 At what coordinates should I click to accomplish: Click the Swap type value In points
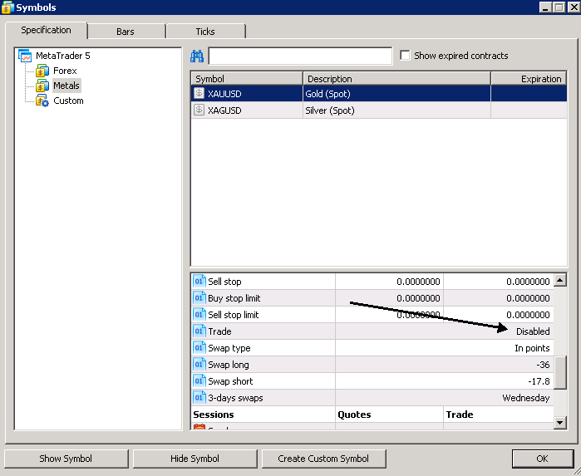coord(532,348)
